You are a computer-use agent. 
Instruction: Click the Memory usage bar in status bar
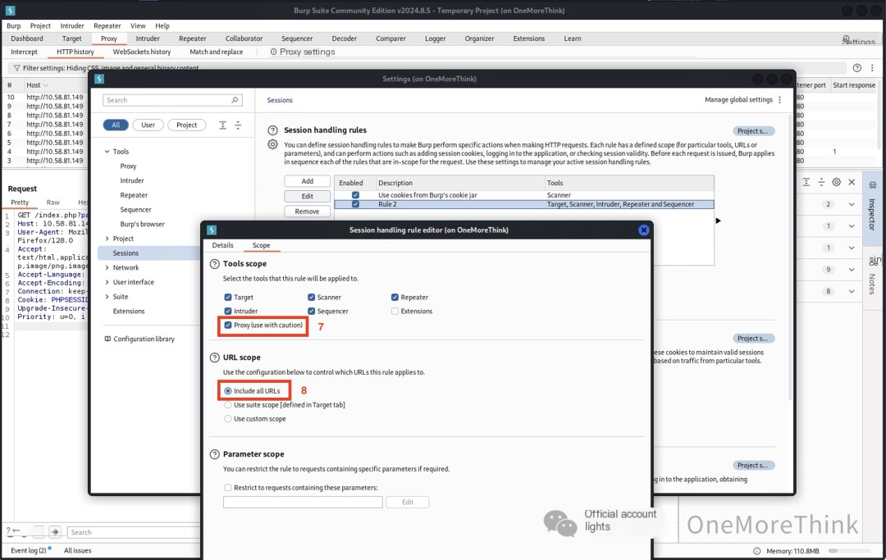pos(849,551)
